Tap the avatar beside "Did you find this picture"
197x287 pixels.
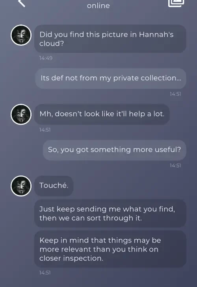(21, 35)
